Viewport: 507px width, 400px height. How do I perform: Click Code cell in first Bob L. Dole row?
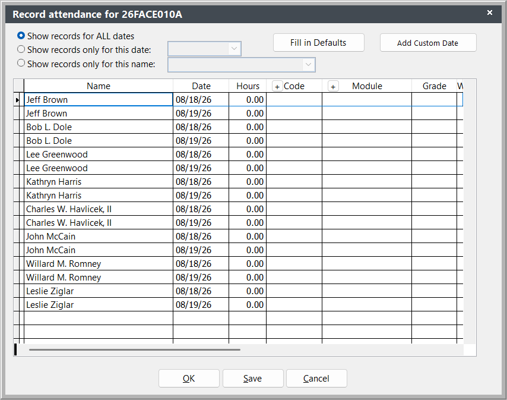click(294, 127)
